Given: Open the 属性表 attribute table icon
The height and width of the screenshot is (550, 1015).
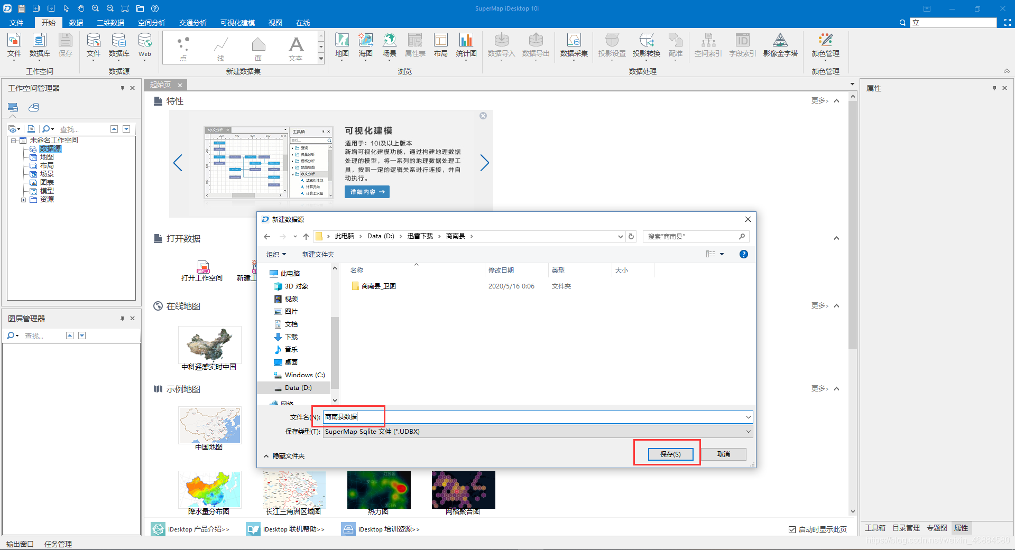Looking at the screenshot, I should tap(414, 46).
